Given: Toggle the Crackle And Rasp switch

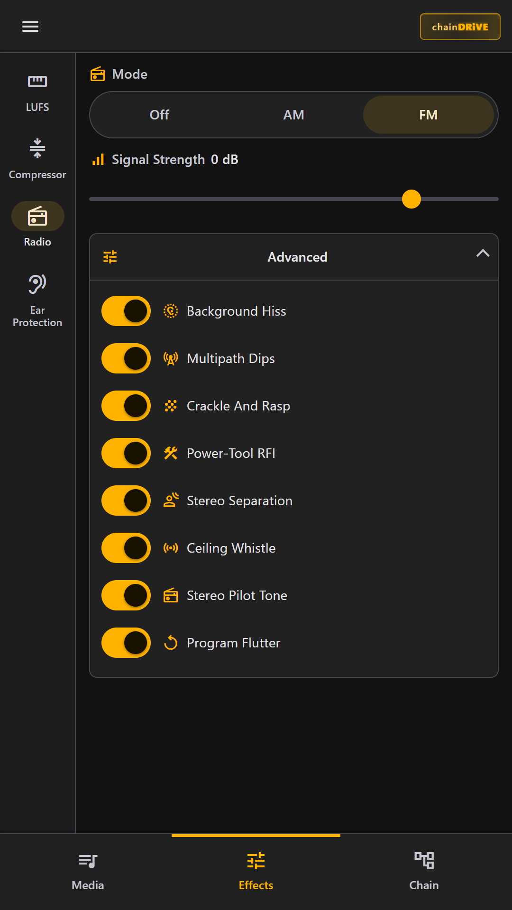Looking at the screenshot, I should pyautogui.click(x=126, y=406).
